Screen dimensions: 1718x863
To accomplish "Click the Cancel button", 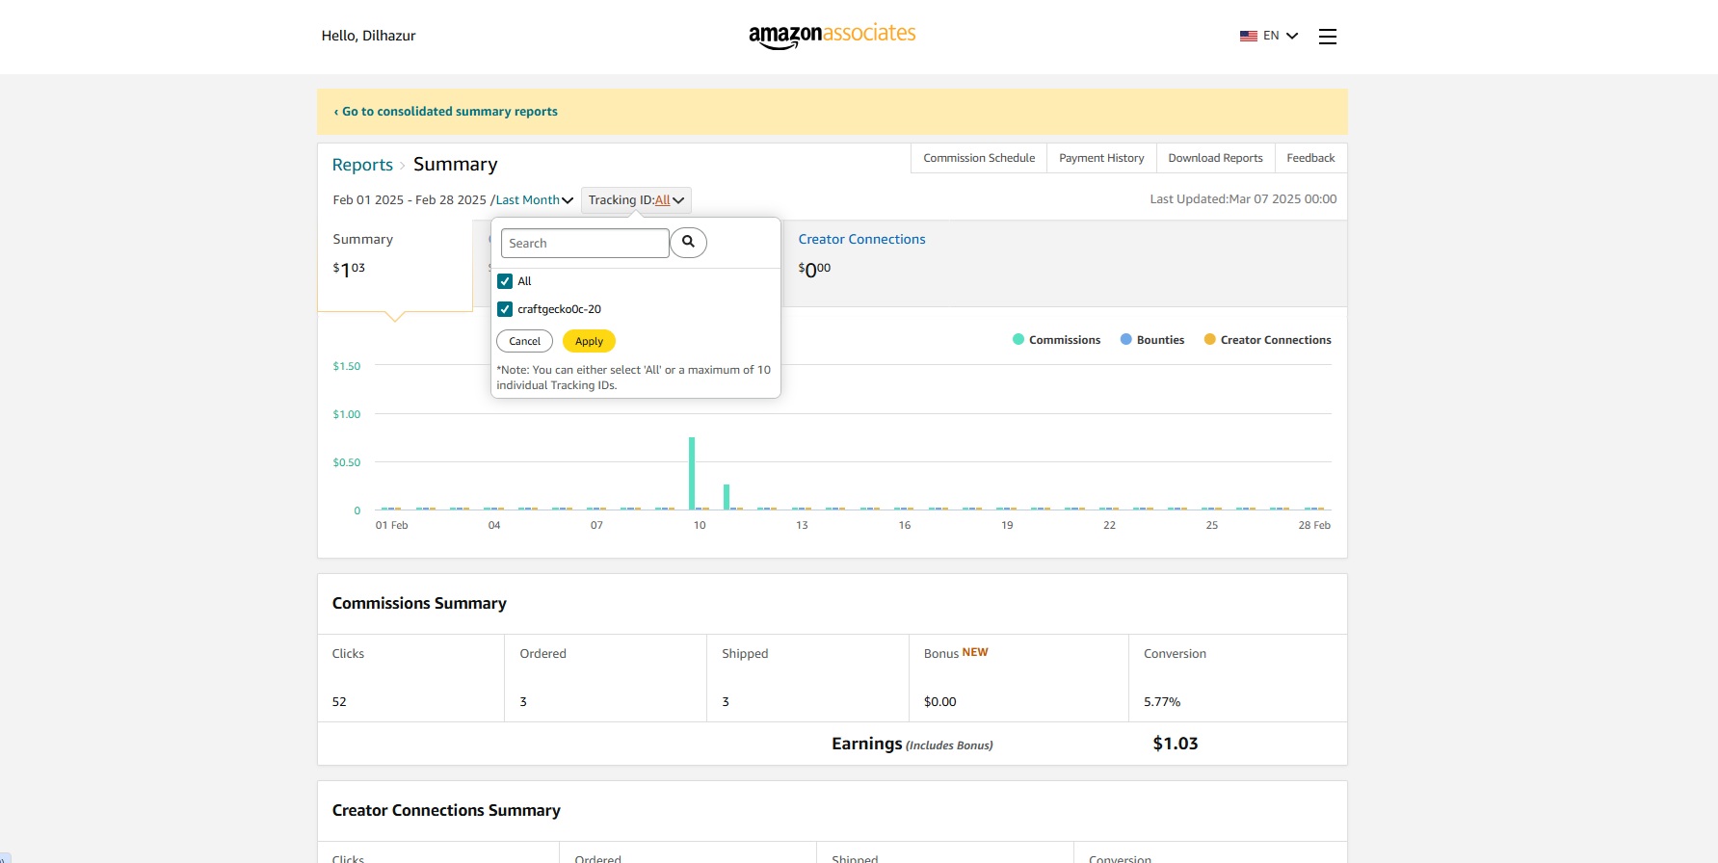I will (x=524, y=341).
